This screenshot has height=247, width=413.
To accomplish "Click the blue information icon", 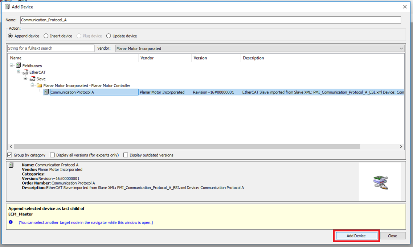I will click(11, 222).
